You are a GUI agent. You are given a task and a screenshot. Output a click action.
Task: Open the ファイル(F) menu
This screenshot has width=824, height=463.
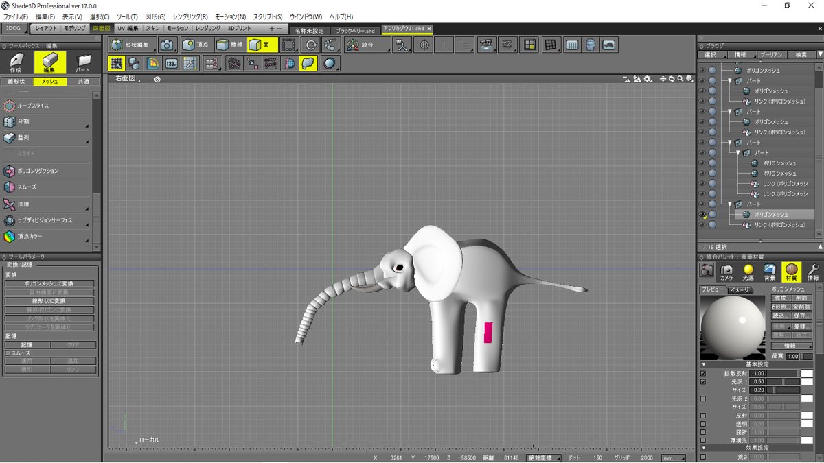click(x=16, y=16)
